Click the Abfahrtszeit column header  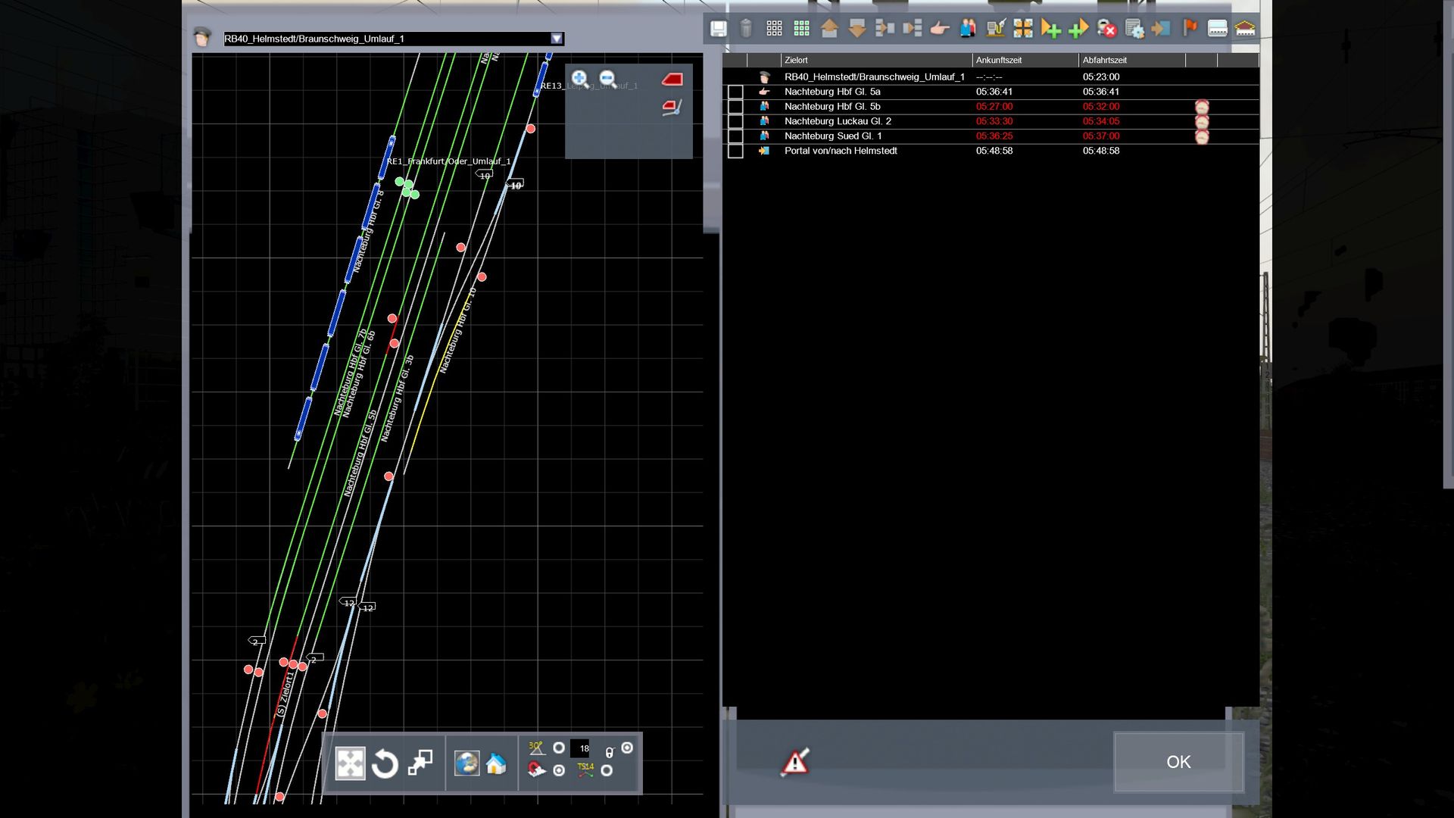click(1105, 60)
